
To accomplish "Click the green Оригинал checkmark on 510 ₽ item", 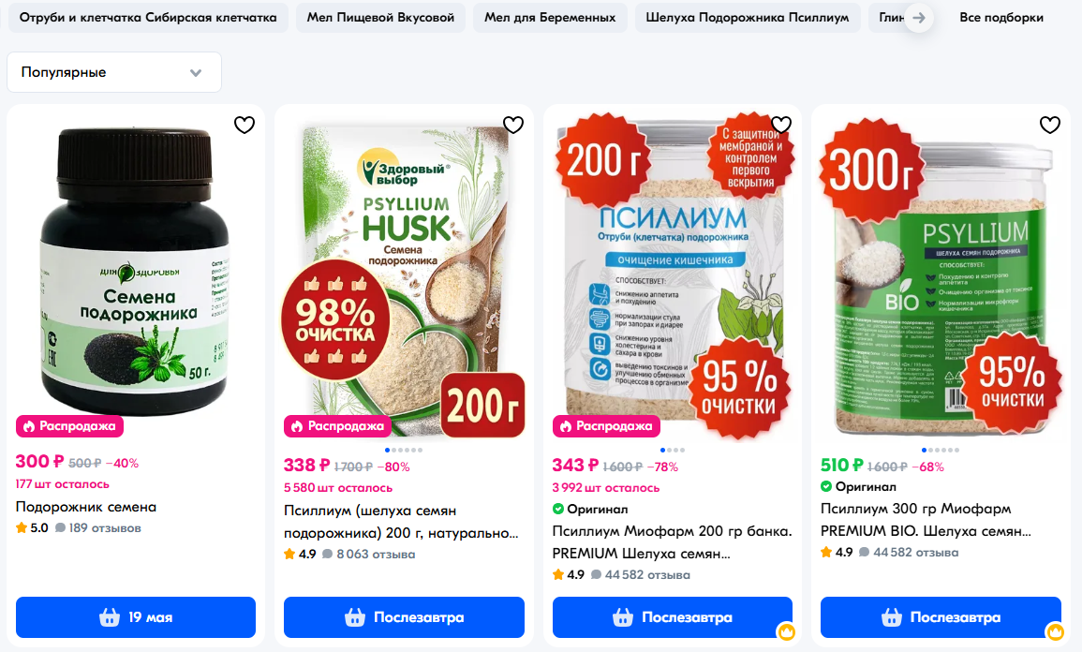I will (826, 486).
